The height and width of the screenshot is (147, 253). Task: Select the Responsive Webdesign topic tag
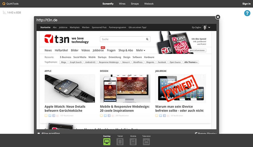pos(109,62)
